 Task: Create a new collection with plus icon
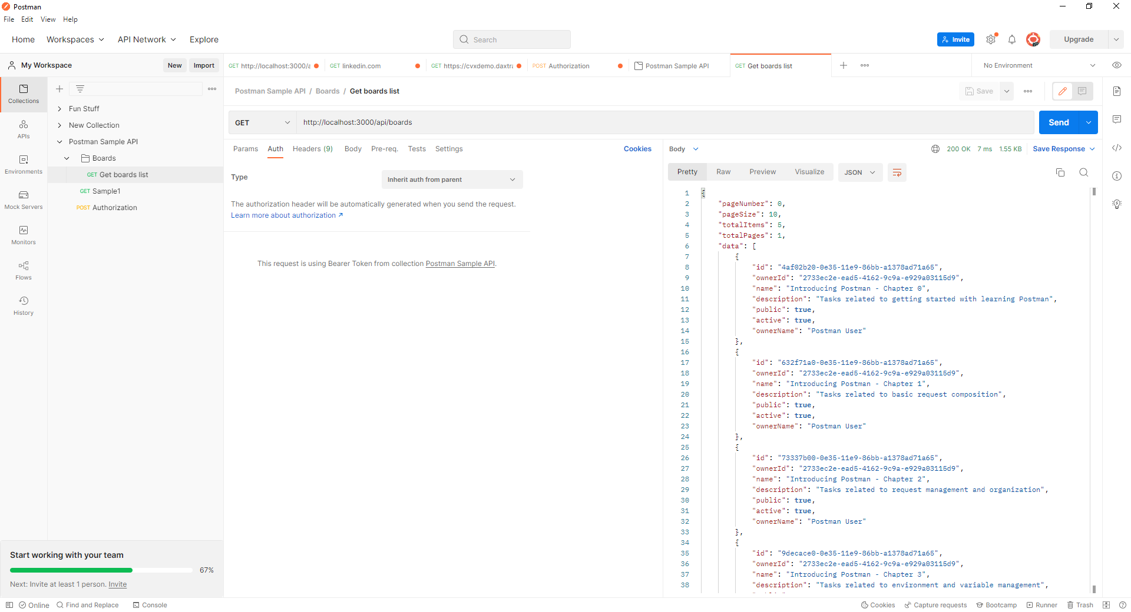point(59,89)
